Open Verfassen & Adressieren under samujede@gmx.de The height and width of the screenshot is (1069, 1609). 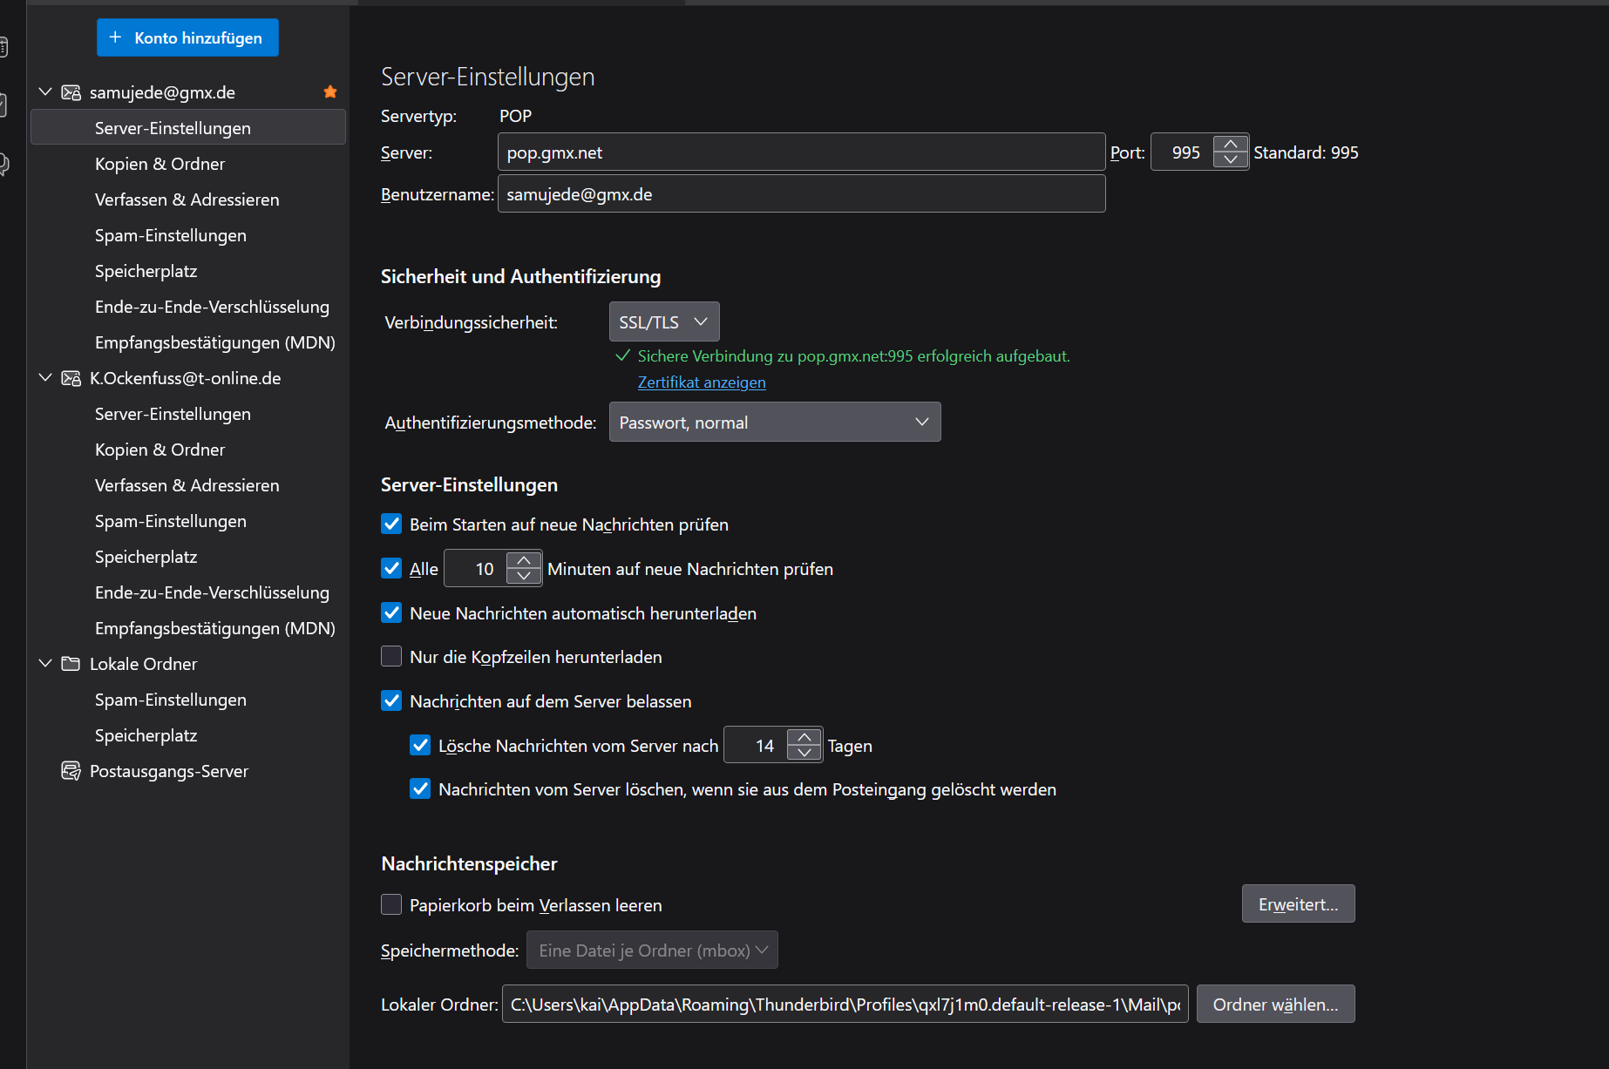[x=187, y=199]
